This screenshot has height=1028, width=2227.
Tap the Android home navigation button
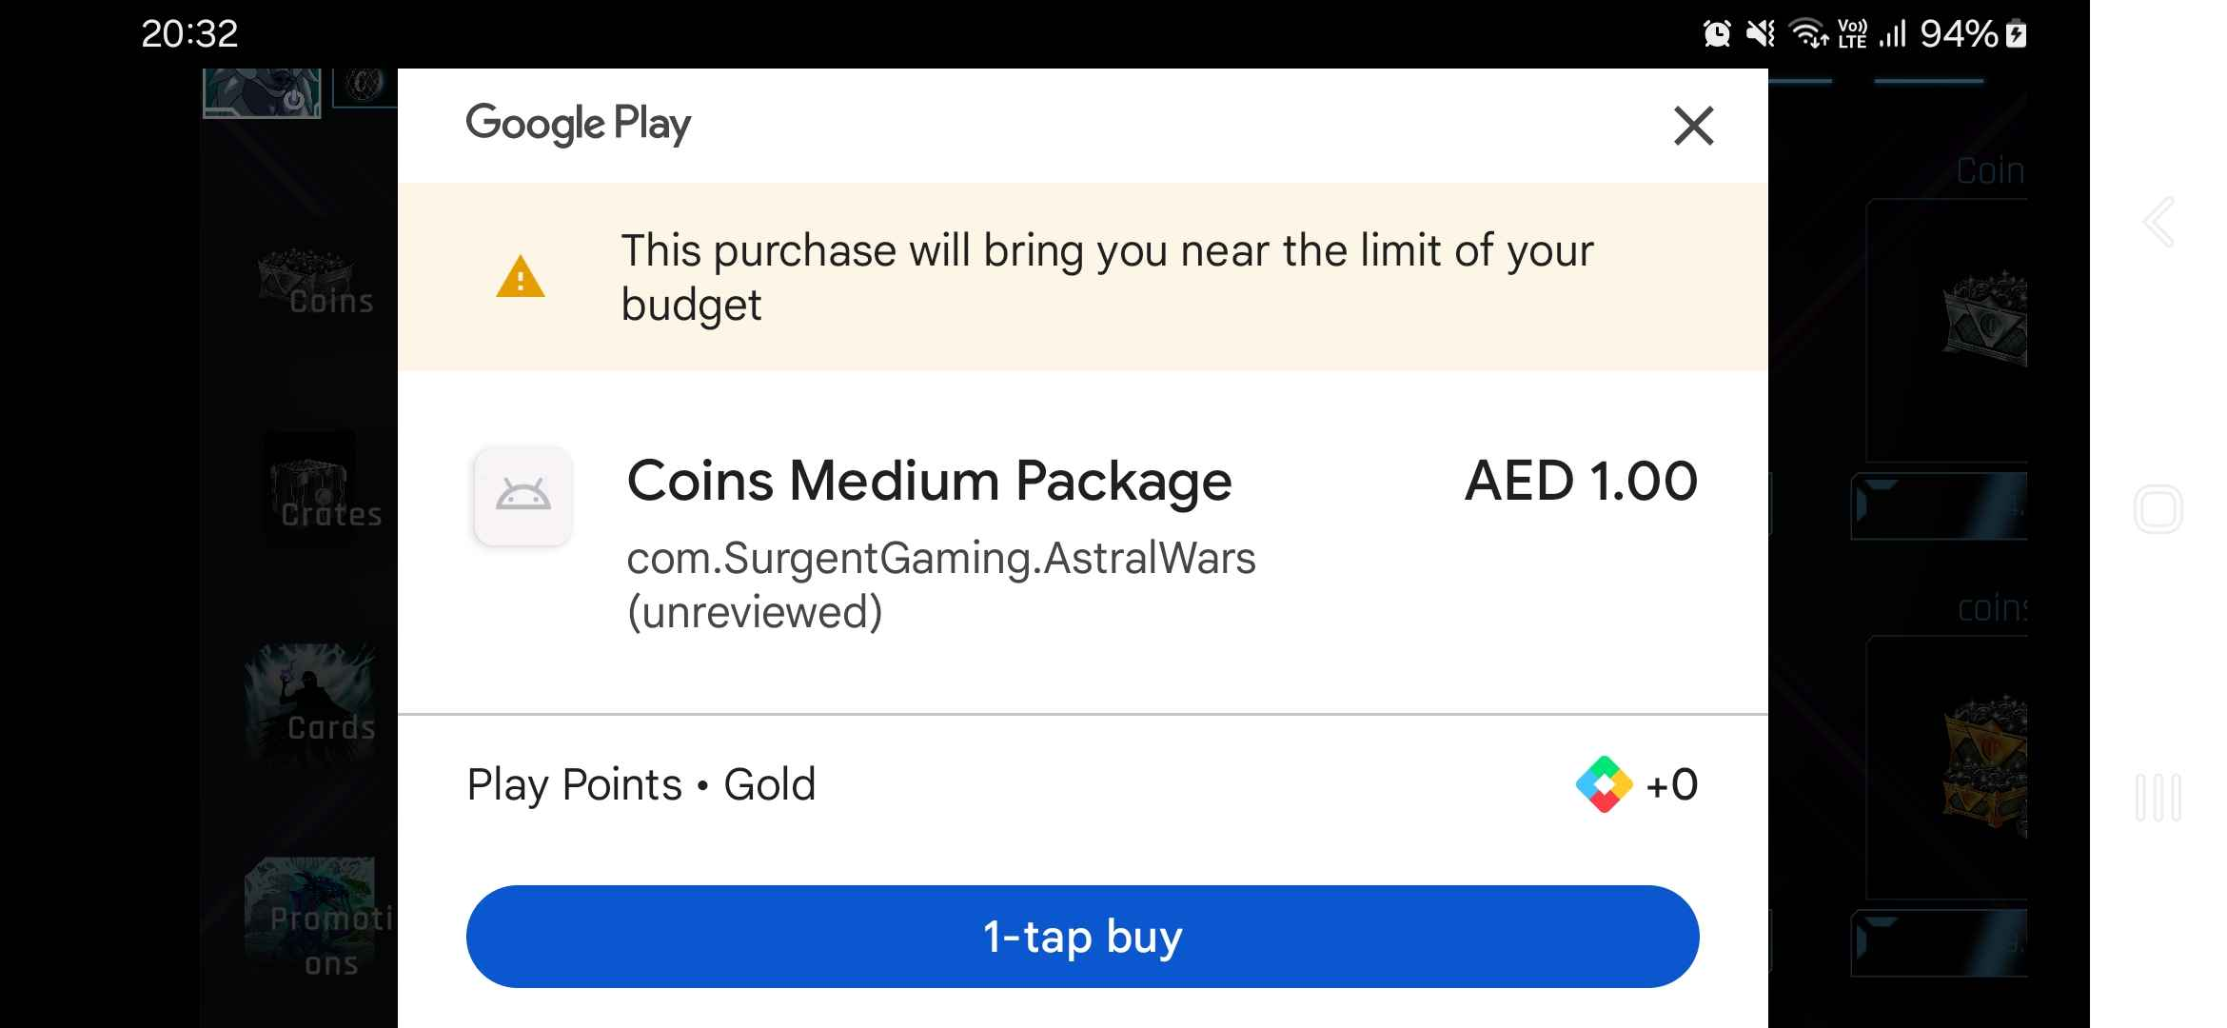click(x=2158, y=509)
